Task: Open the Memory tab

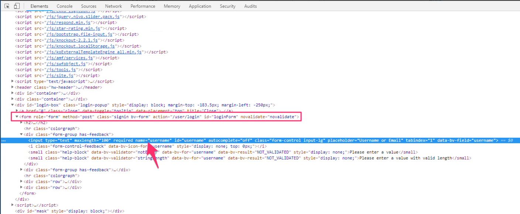Action: (x=172, y=6)
